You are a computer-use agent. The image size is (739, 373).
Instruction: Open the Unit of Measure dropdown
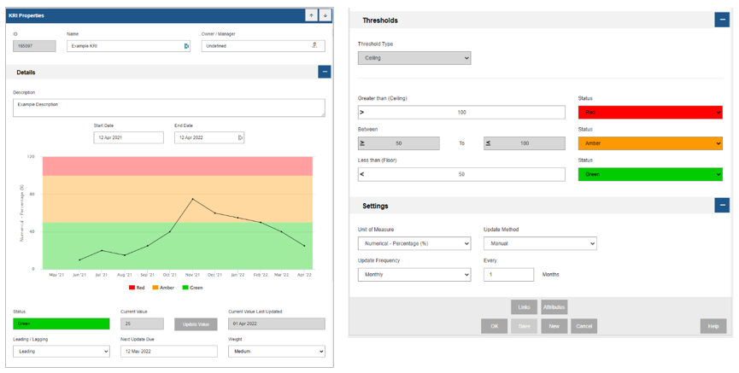point(414,243)
